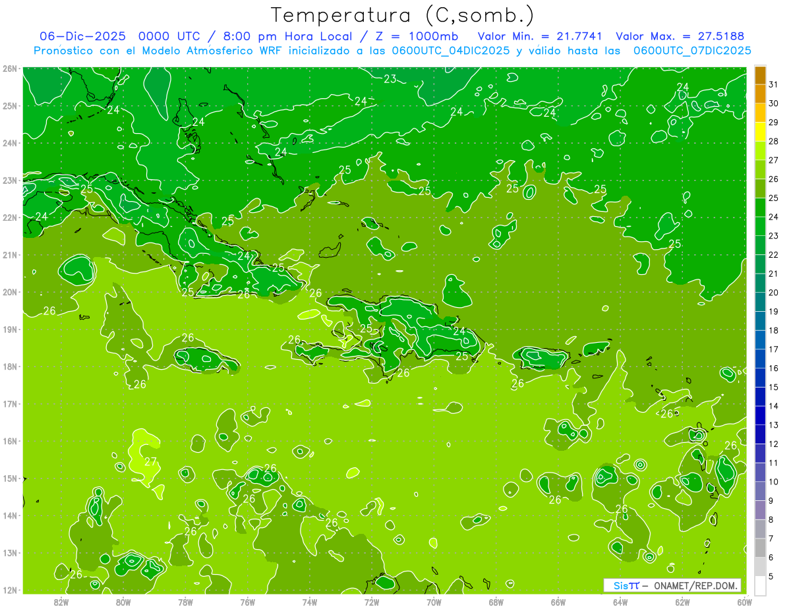Click the 78W longitude axis label
Viewport: 791px width, 611px height.
coord(185,602)
